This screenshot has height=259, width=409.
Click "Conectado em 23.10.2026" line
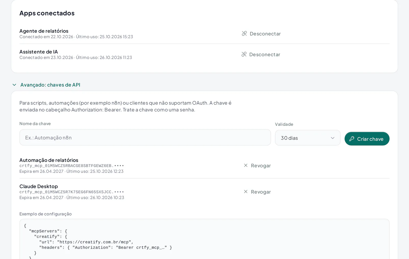click(x=76, y=58)
